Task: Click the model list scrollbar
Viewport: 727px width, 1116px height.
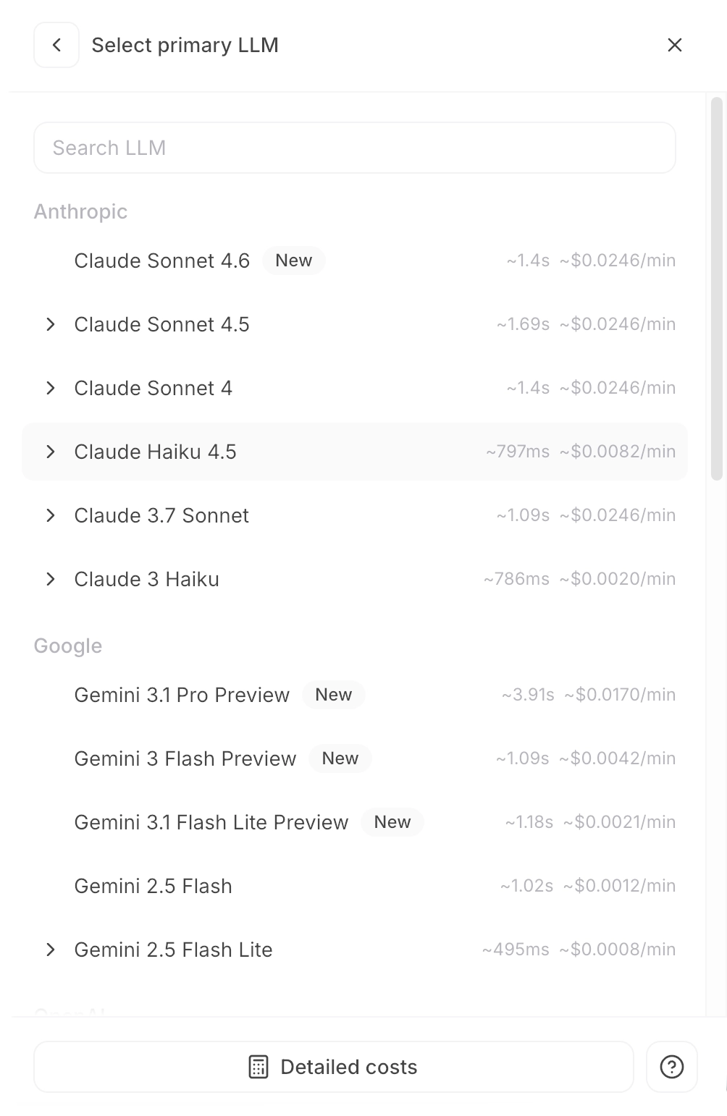Action: pos(716,289)
